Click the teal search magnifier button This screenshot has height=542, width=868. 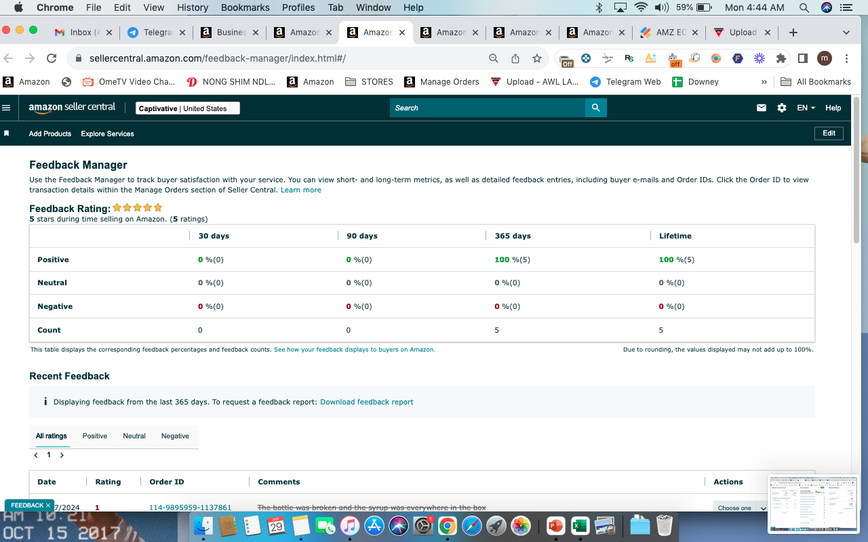click(596, 108)
